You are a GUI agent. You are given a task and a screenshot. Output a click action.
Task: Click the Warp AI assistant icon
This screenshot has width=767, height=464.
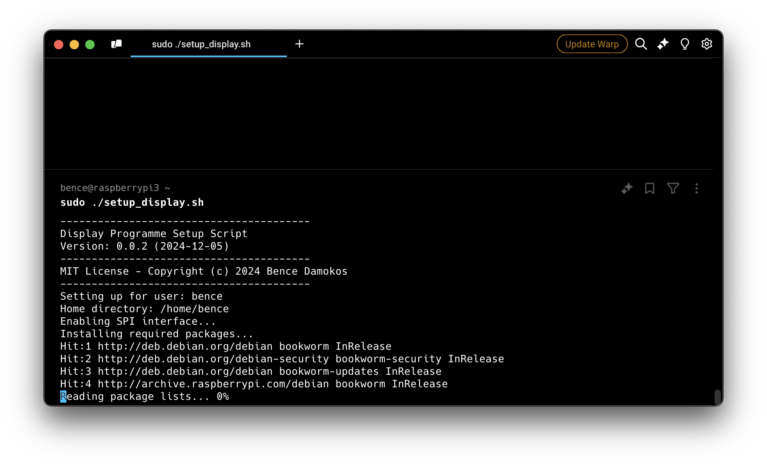tap(663, 44)
